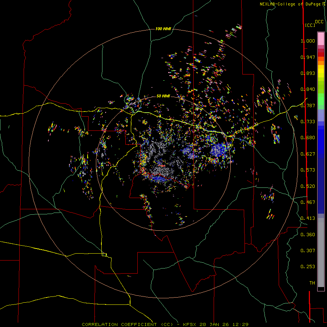Select the 0.947 legend value
Screen dimensions: 327x327
click(x=308, y=57)
